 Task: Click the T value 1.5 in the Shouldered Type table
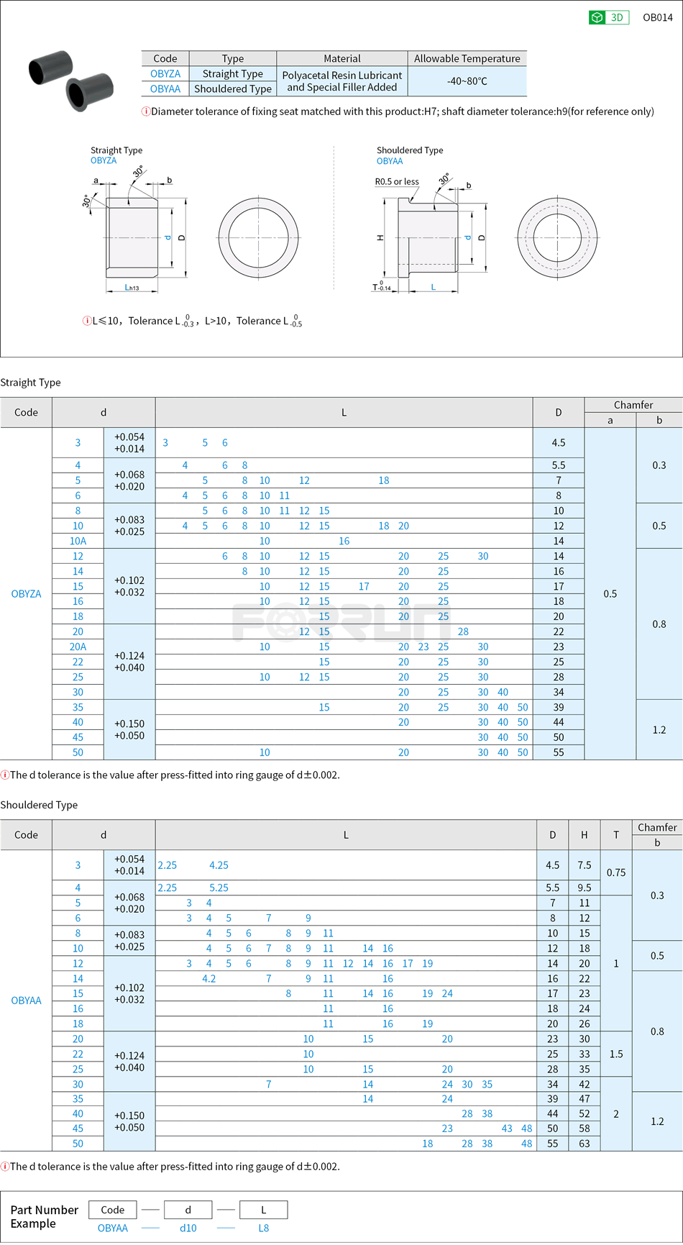[616, 1054]
